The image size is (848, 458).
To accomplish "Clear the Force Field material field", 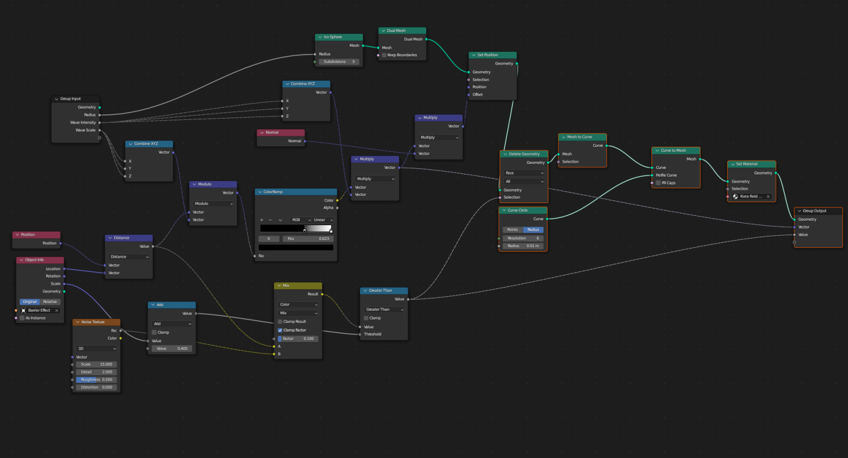I will click(x=768, y=196).
